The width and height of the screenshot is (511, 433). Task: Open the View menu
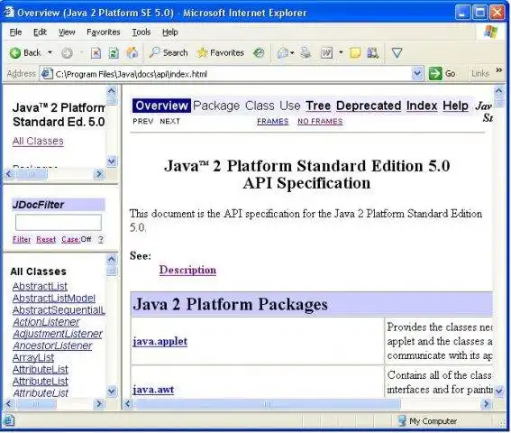67,32
